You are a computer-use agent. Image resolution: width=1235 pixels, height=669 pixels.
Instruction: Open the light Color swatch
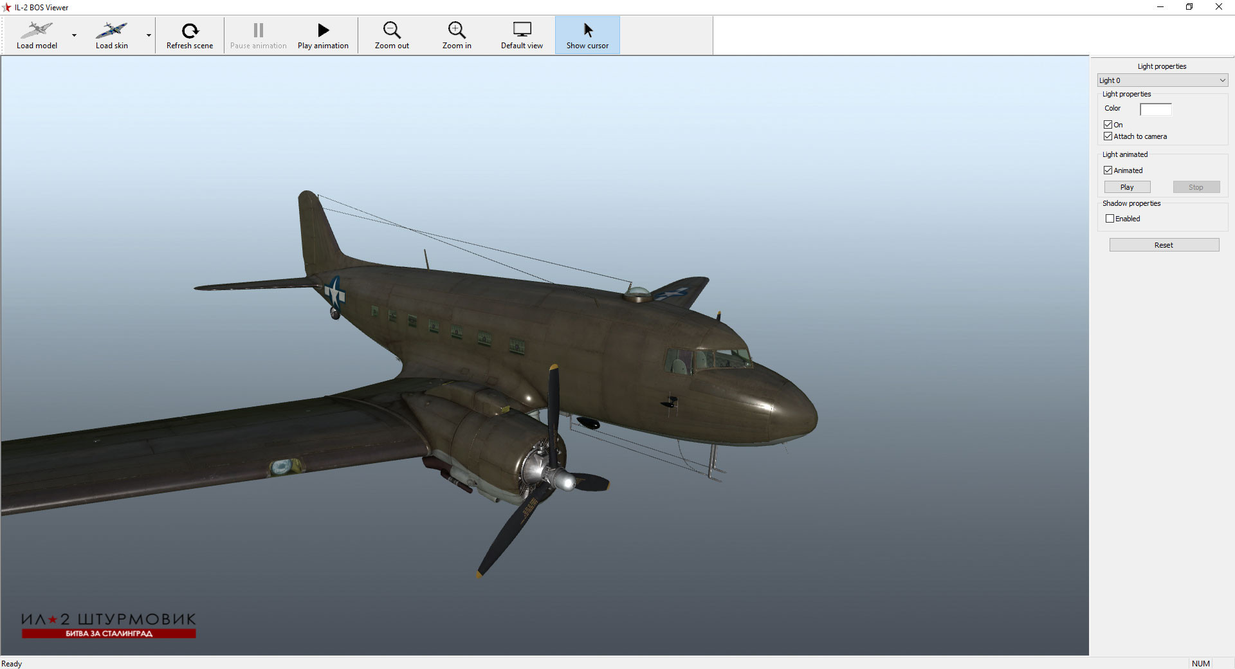(x=1155, y=109)
